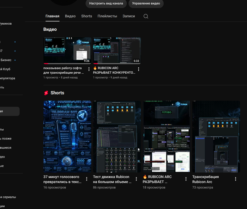
Task: Click '73 просмотра' text
Action: click(203, 188)
